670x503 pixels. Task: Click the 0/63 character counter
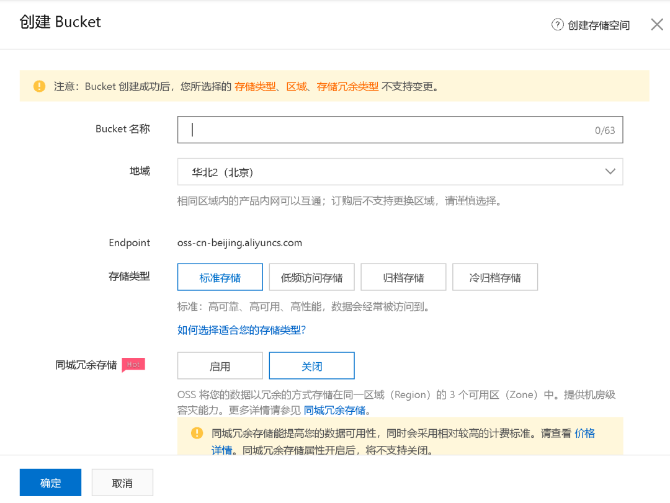(605, 130)
